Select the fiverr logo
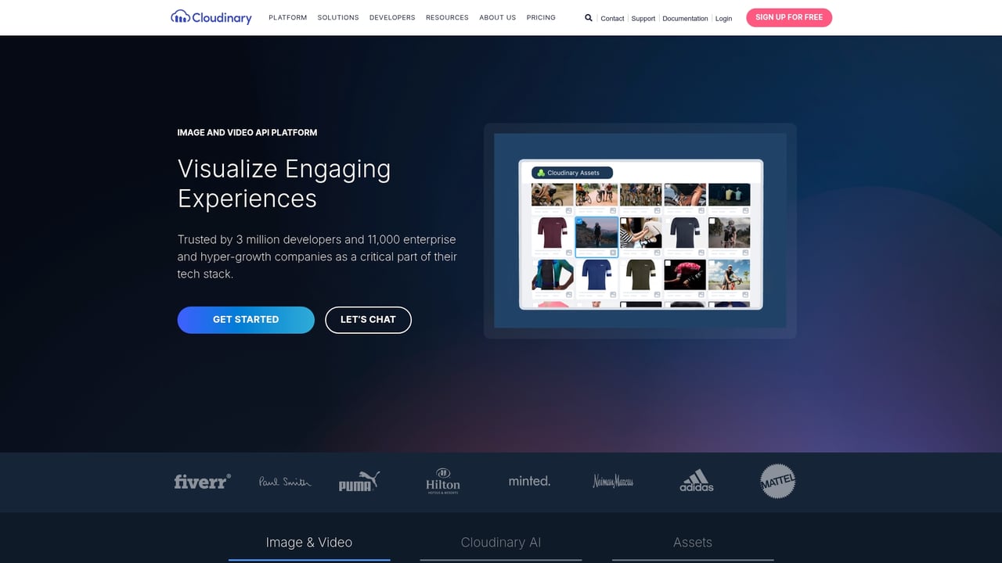 201,482
